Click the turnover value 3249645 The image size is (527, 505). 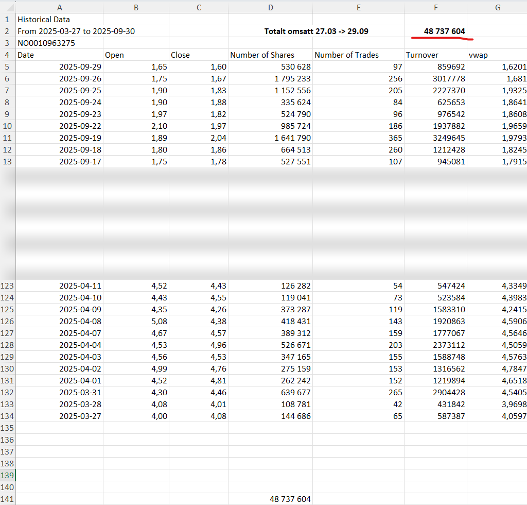click(x=449, y=138)
